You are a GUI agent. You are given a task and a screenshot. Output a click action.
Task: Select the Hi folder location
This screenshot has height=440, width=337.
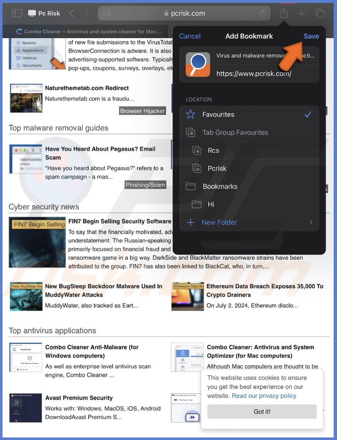249,204
